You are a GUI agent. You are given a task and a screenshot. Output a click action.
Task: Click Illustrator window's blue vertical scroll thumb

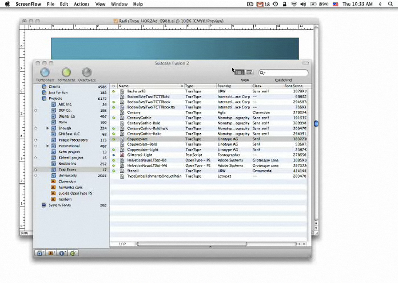(316, 123)
